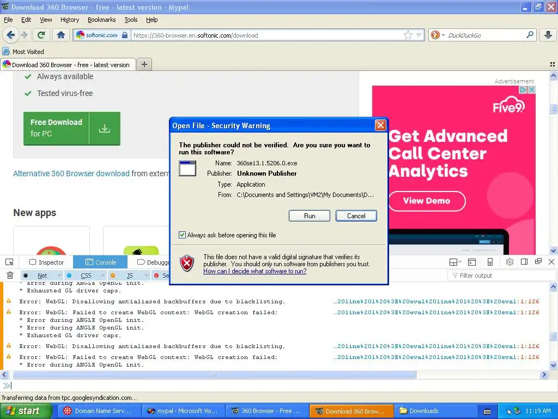
Task: Bookmark this page with the star icon
Action: [408, 35]
